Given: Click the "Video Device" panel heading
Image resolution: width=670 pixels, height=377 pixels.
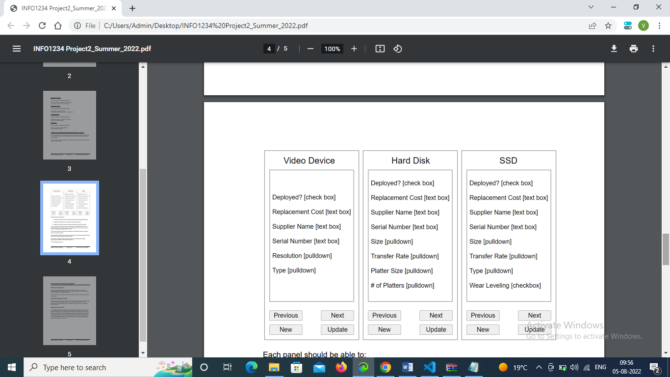Looking at the screenshot, I should [x=309, y=161].
